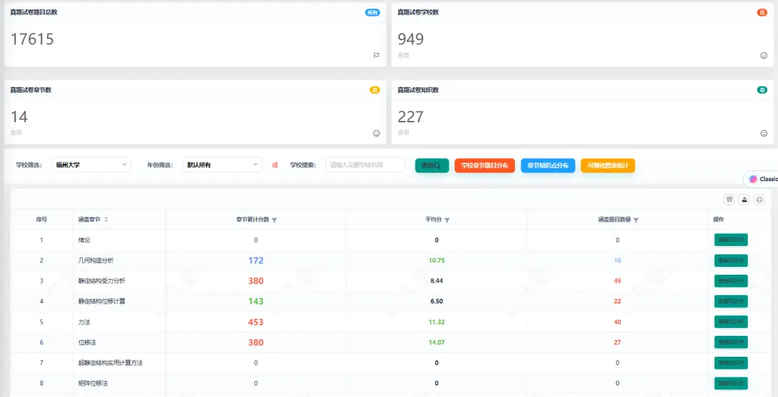Screen dimensions: 778x397
Task: Open the 年份筛选 dropdown showing 默认所有
Action: pyautogui.click(x=223, y=165)
